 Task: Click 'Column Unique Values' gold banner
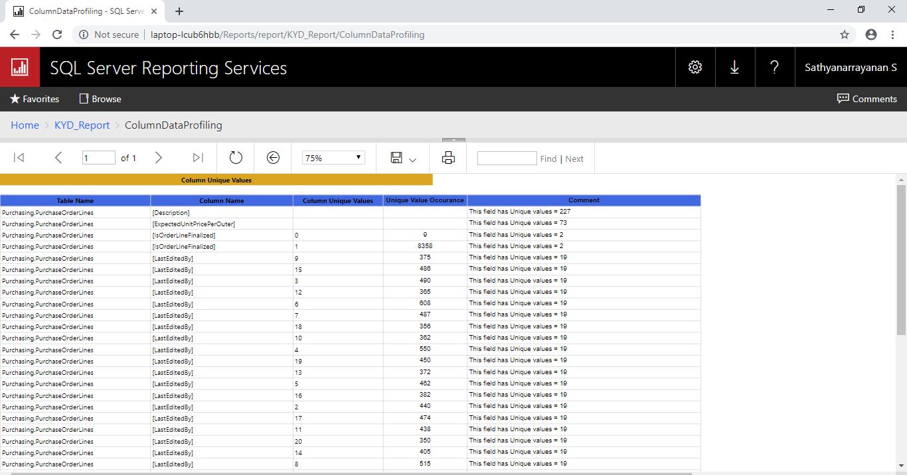[x=216, y=180]
